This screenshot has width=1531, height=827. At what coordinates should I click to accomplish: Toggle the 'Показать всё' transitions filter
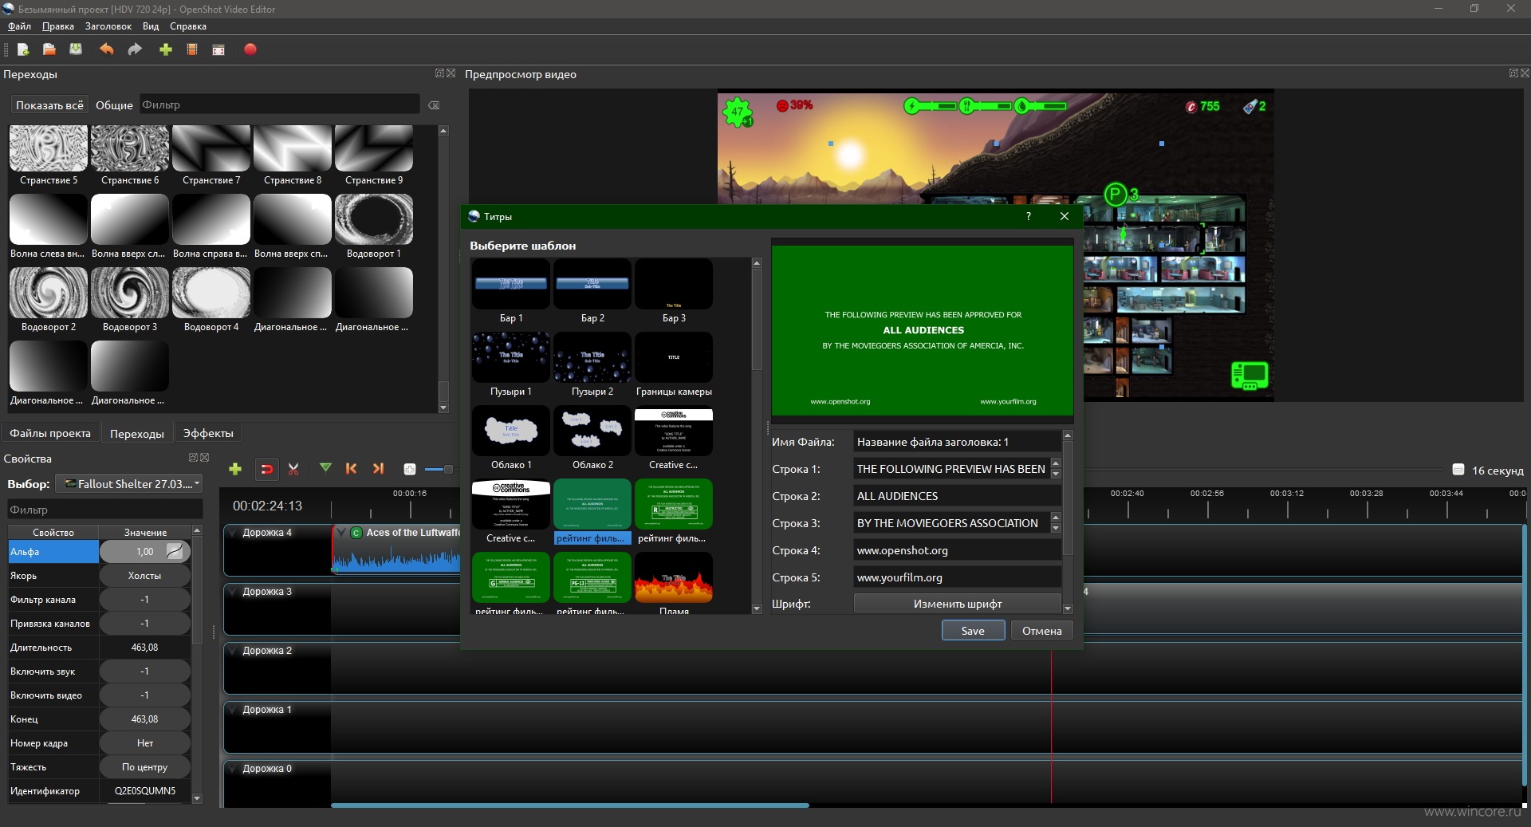(x=49, y=105)
